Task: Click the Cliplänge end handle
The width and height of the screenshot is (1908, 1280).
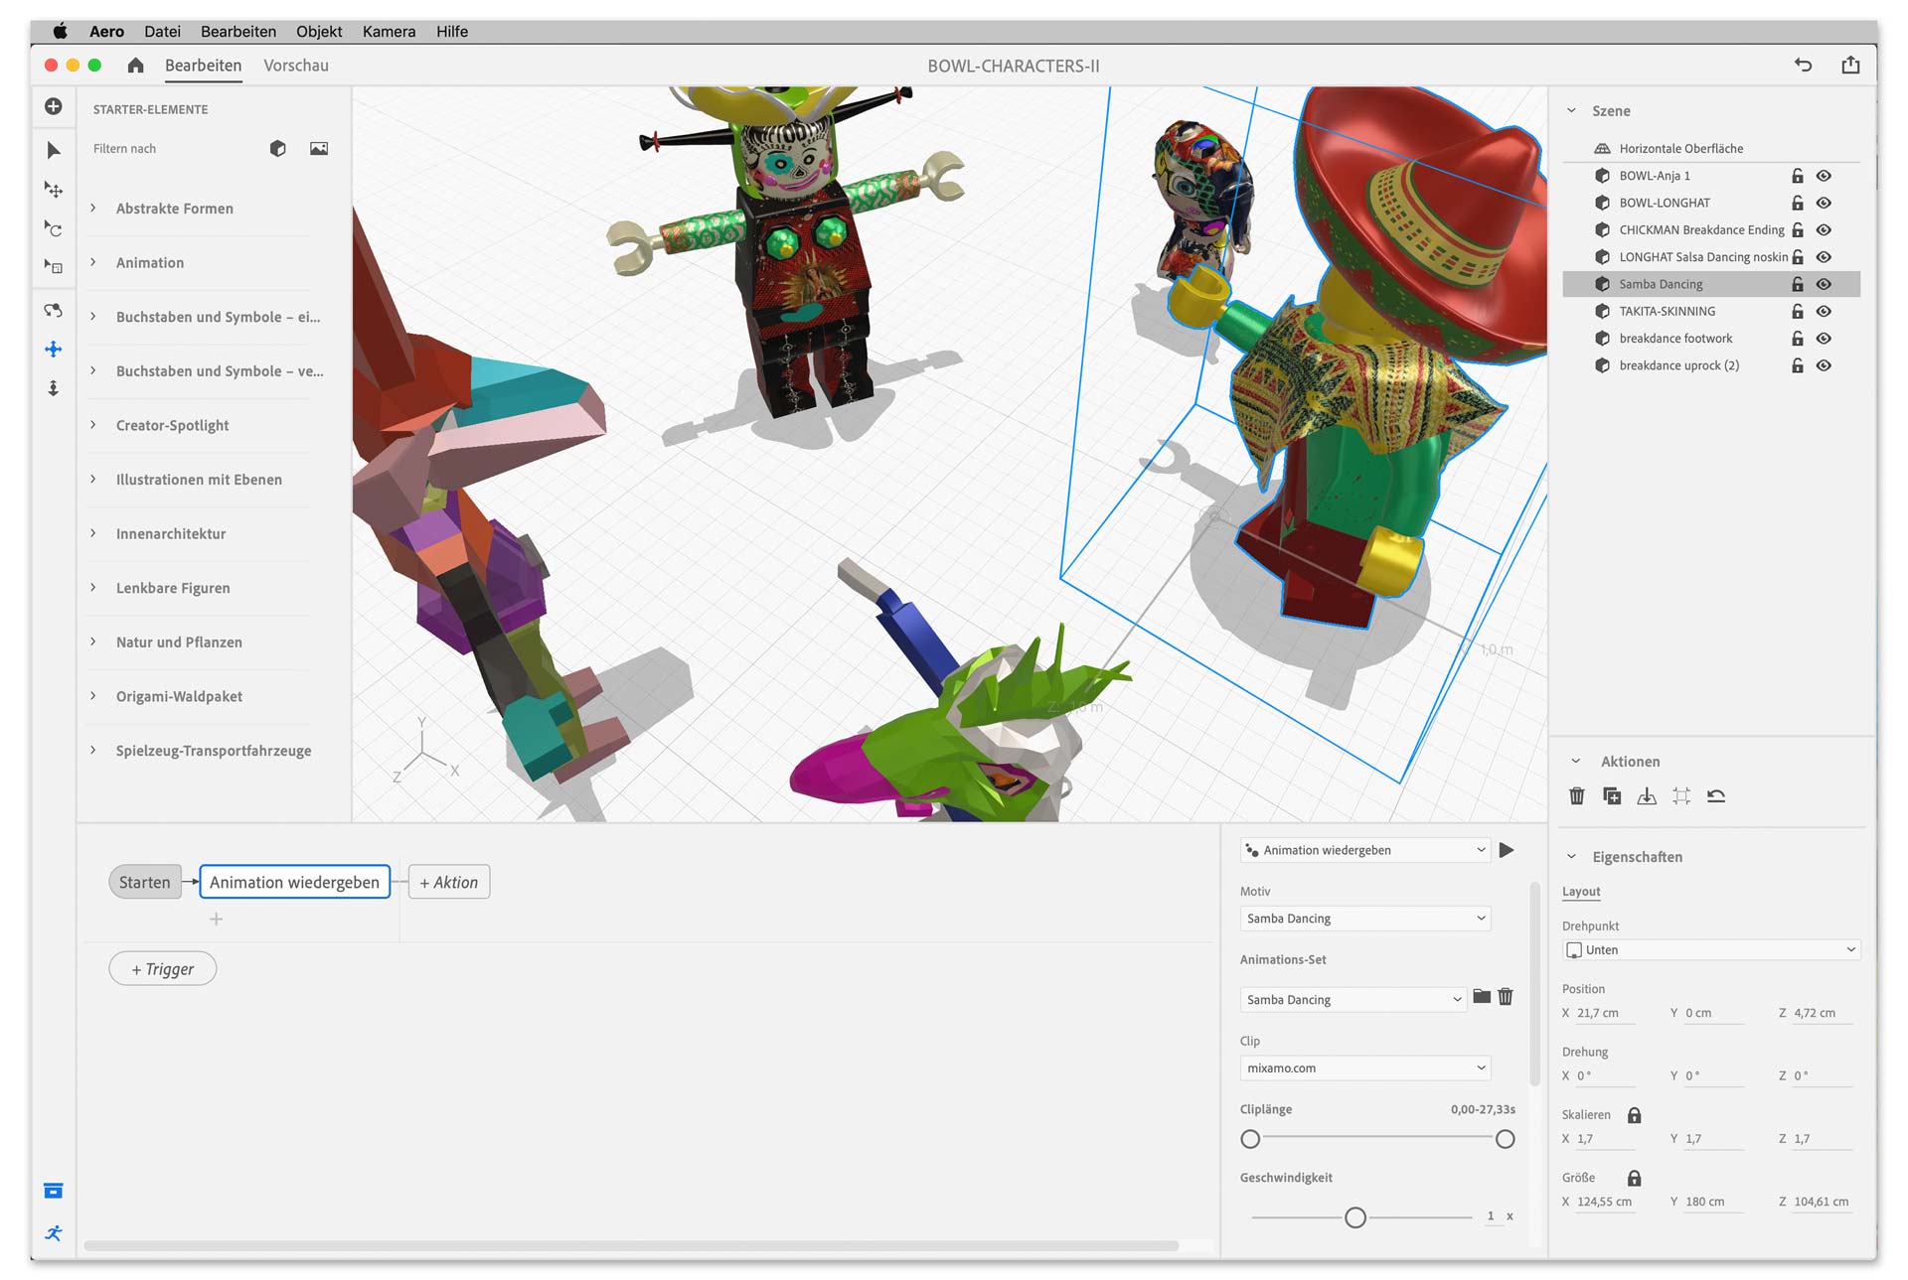Action: 1506,1139
